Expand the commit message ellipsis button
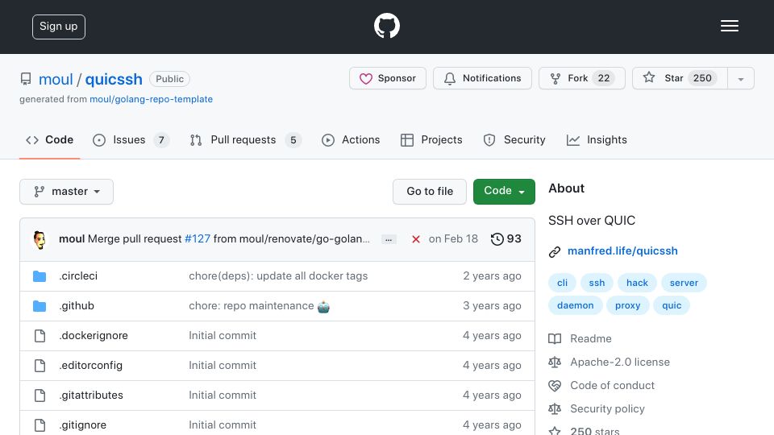The image size is (774, 435). [x=389, y=240]
